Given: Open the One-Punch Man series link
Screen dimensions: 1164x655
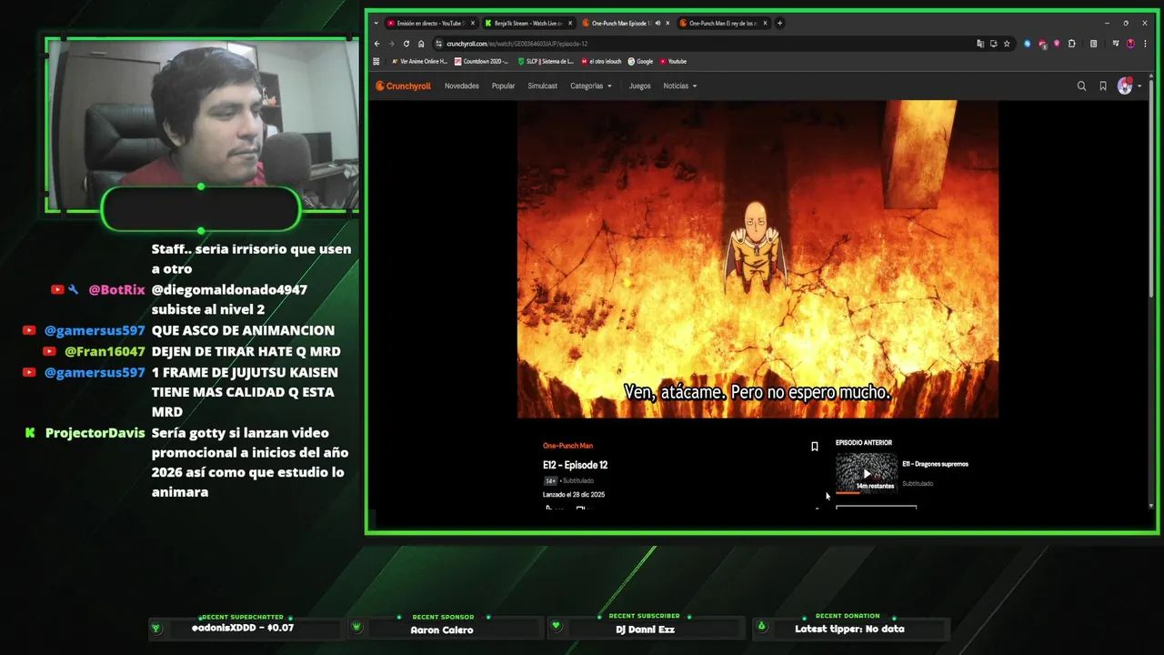Looking at the screenshot, I should (x=567, y=446).
